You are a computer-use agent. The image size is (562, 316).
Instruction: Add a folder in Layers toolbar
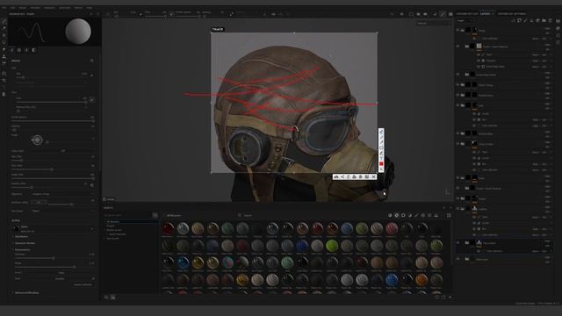pos(544,21)
